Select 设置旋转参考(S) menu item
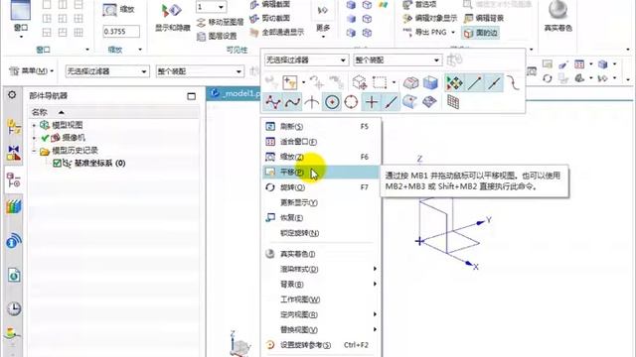 pyautogui.click(x=320, y=345)
